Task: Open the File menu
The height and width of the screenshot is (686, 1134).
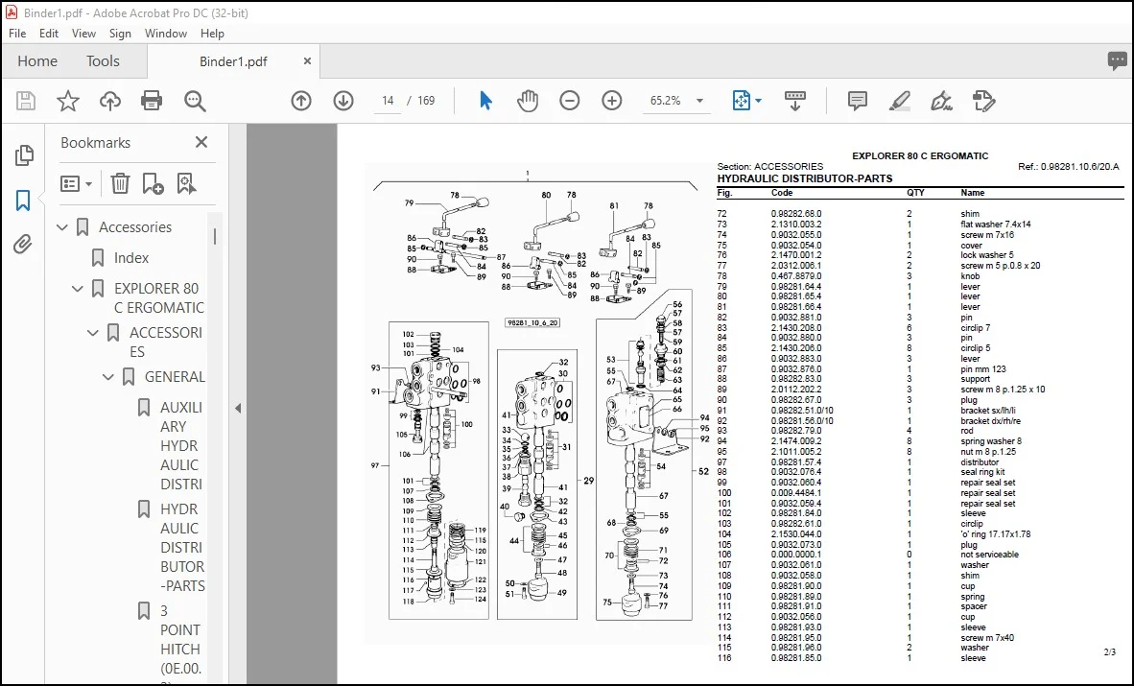Action: point(17,34)
